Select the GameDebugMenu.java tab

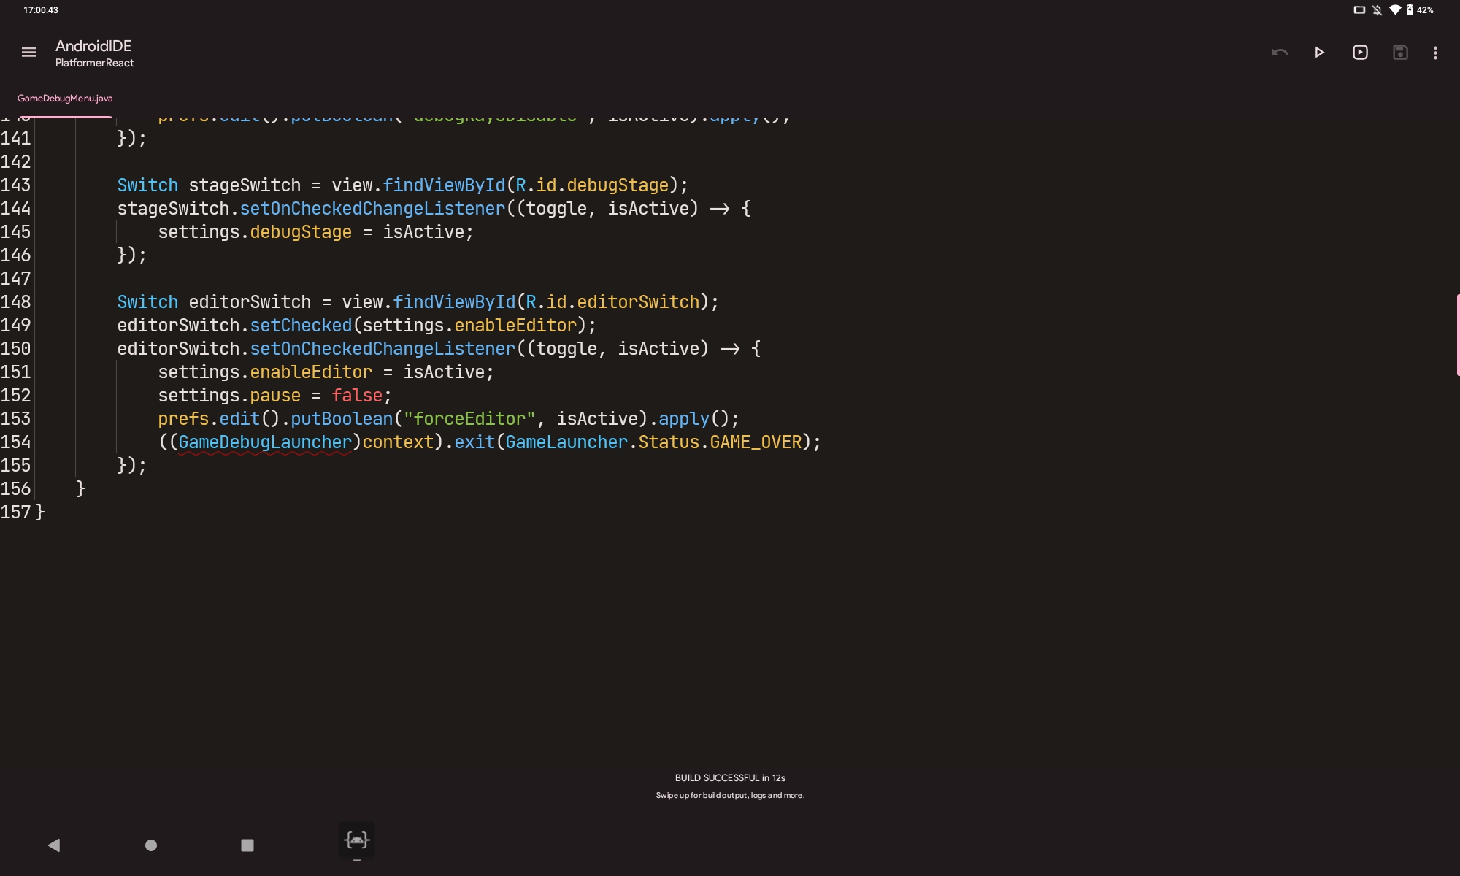click(x=64, y=99)
